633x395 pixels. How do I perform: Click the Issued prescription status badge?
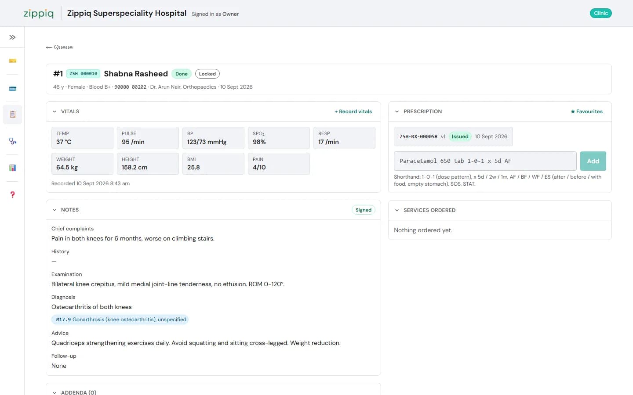[460, 136]
